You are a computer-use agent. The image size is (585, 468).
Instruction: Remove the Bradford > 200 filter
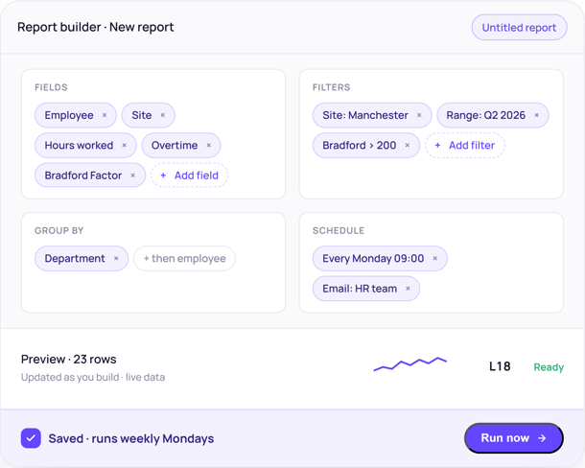(x=408, y=145)
